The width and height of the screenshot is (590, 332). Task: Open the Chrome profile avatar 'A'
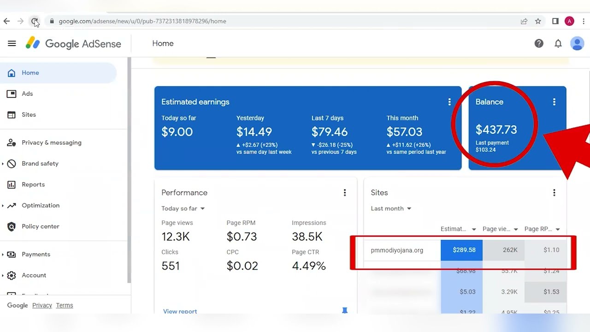pyautogui.click(x=570, y=21)
